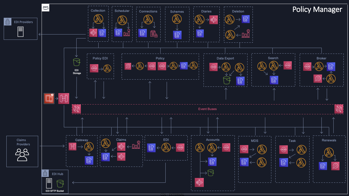Click the Lambda icon in Gateway group
The image size is (349, 196).
tap(89, 146)
